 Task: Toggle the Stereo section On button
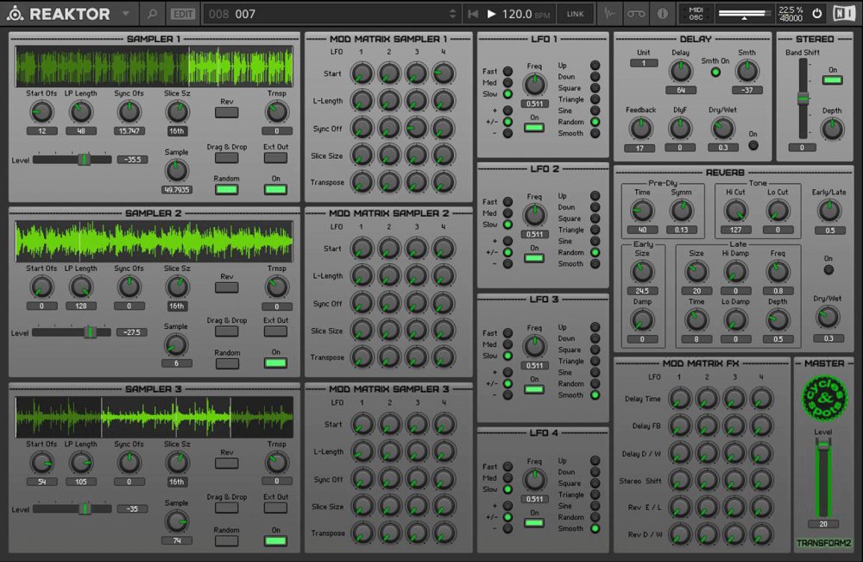pos(832,80)
